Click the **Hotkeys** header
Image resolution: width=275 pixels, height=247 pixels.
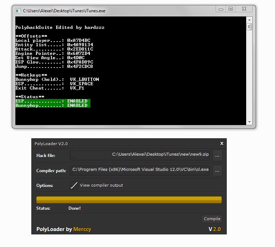(x=31, y=75)
